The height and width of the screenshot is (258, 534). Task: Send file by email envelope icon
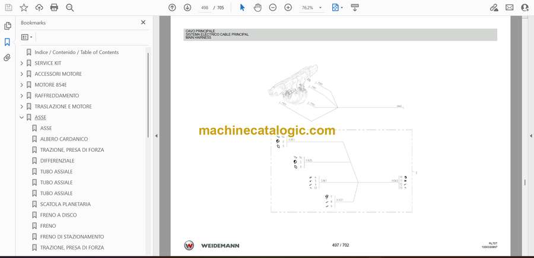coord(510,8)
